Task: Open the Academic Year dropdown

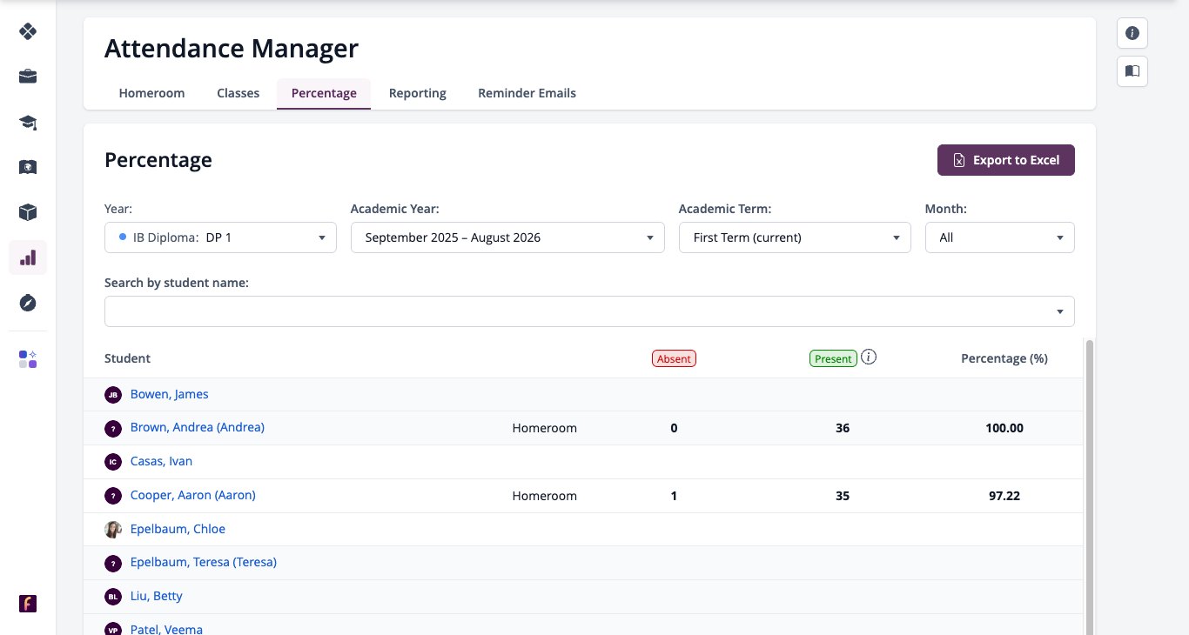Action: [x=507, y=237]
